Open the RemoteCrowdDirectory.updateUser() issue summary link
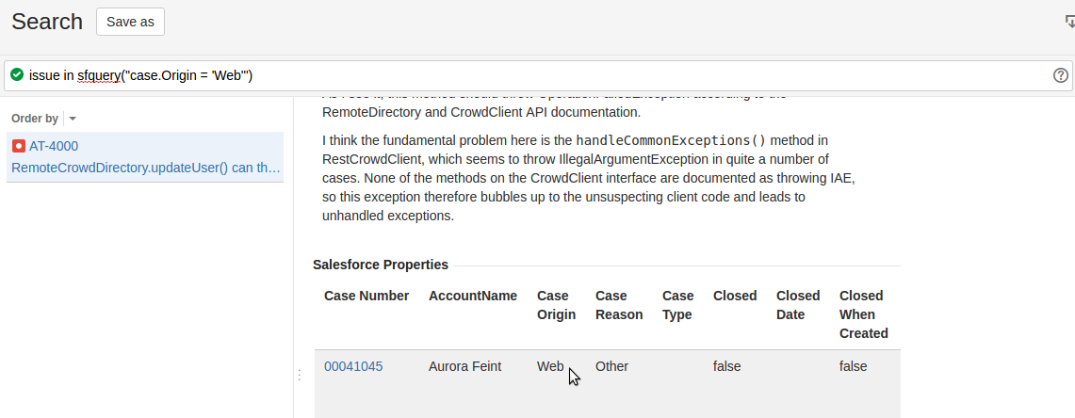 point(146,169)
